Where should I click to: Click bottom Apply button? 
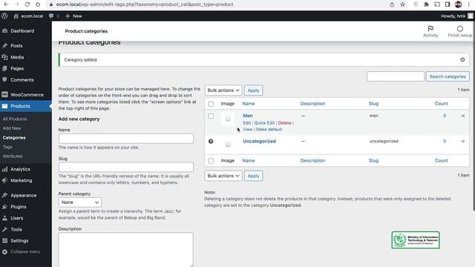[x=253, y=176]
